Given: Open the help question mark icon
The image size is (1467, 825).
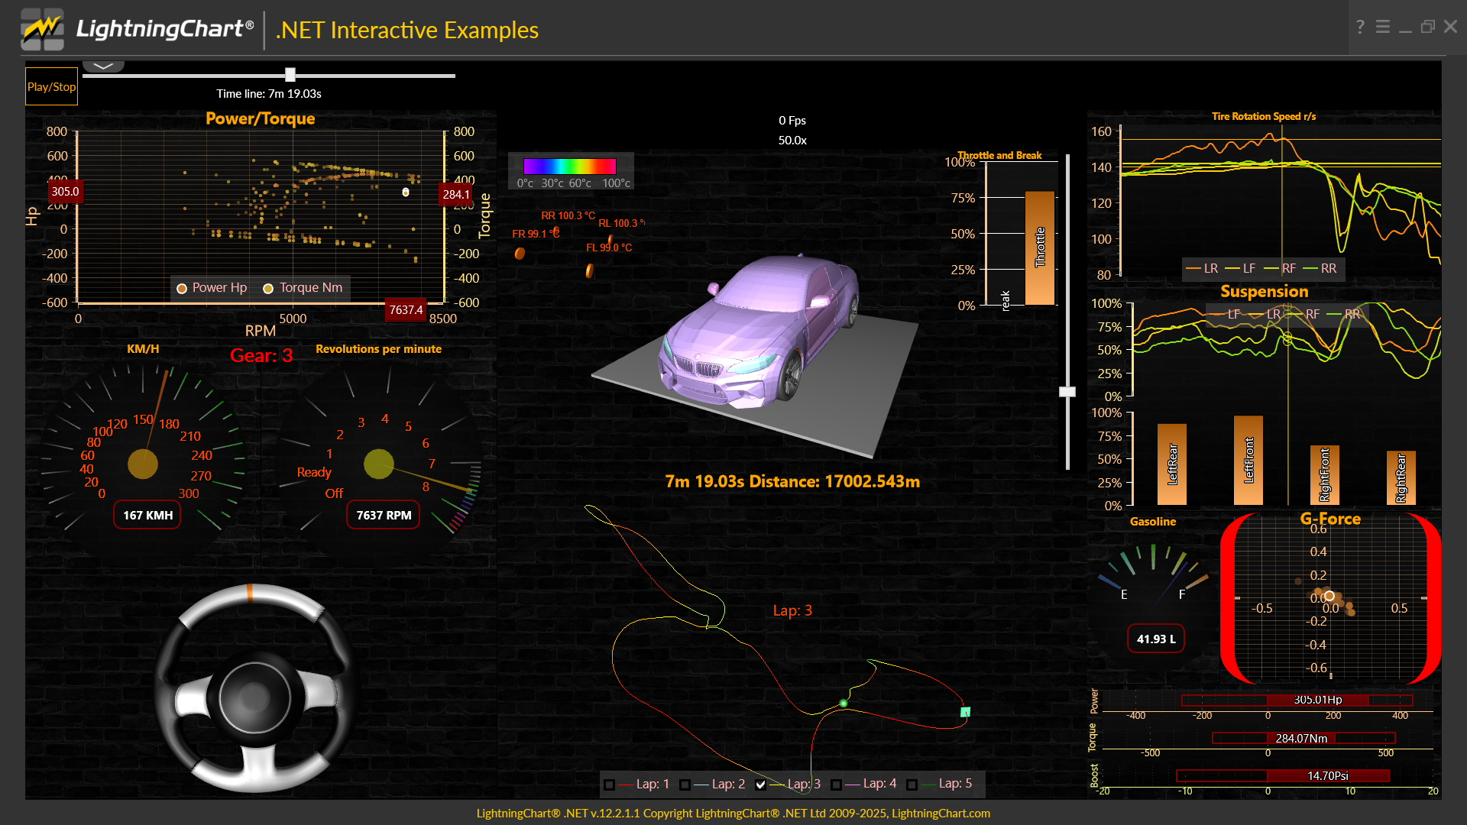Looking at the screenshot, I should coord(1360,27).
